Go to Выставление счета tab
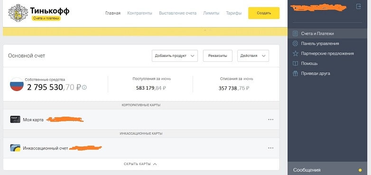The height and width of the screenshot is (175, 371). click(x=177, y=13)
